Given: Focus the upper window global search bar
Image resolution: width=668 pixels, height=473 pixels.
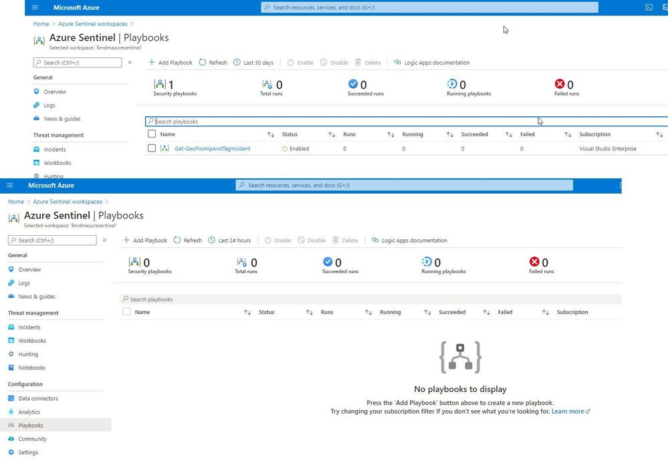Looking at the screenshot, I should point(429,7).
